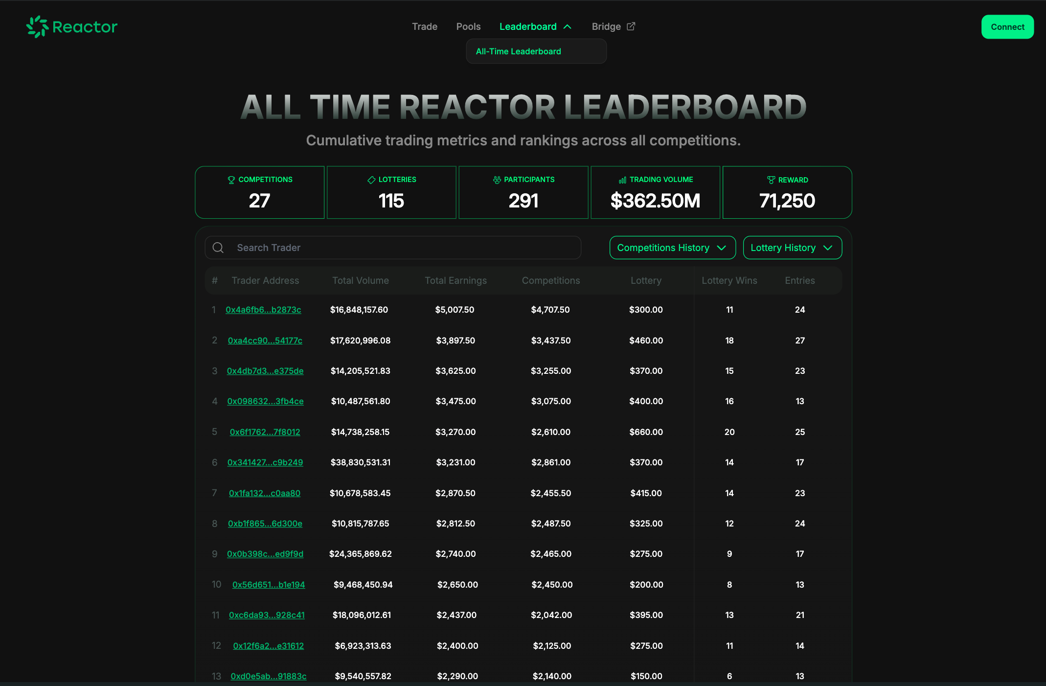Click the Lottery Wins column header
This screenshot has height=686, width=1046.
[729, 280]
